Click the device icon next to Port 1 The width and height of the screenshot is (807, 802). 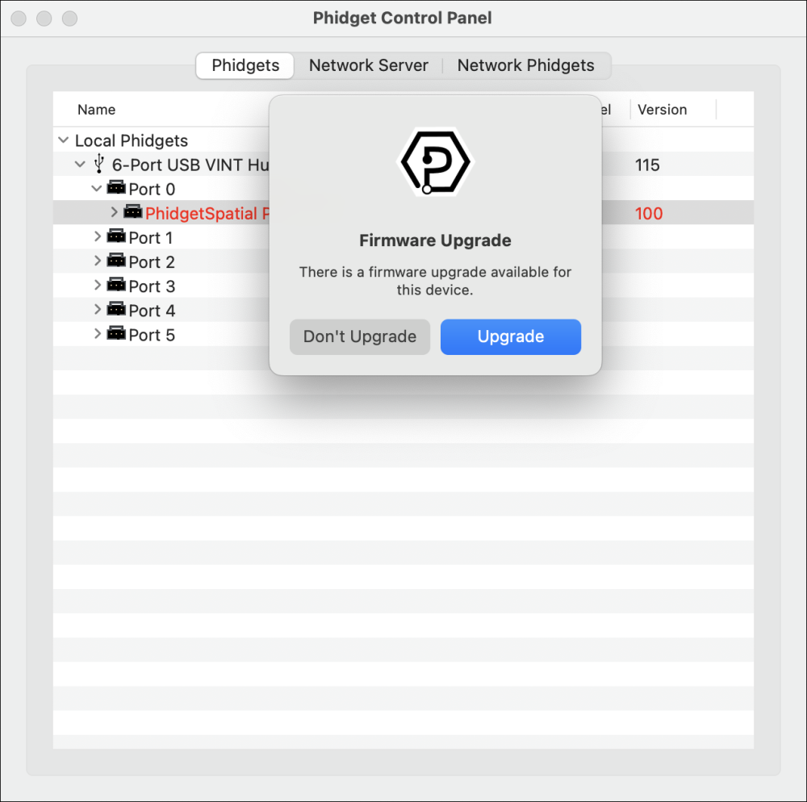pos(117,237)
